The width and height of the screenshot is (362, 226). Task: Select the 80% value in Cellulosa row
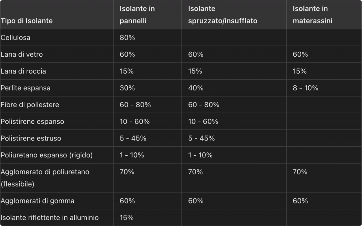127,37
